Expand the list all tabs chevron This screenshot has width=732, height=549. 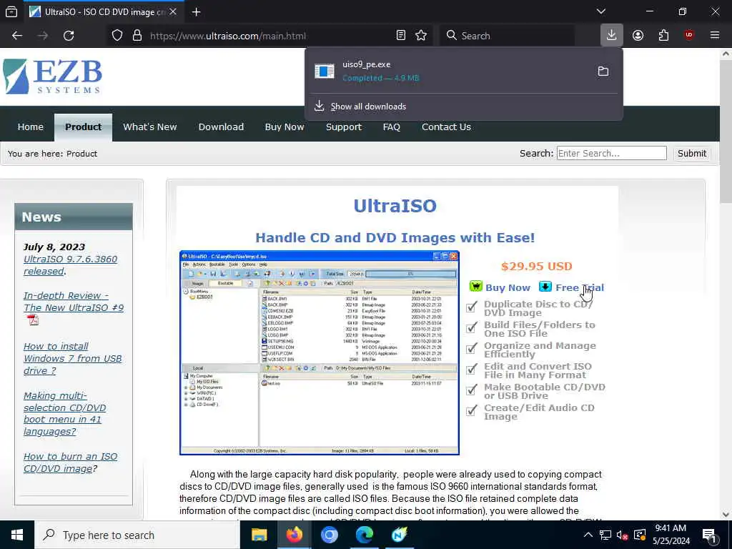click(600, 11)
